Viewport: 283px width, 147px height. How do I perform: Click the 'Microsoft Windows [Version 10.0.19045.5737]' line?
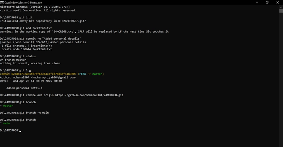tap(35, 7)
